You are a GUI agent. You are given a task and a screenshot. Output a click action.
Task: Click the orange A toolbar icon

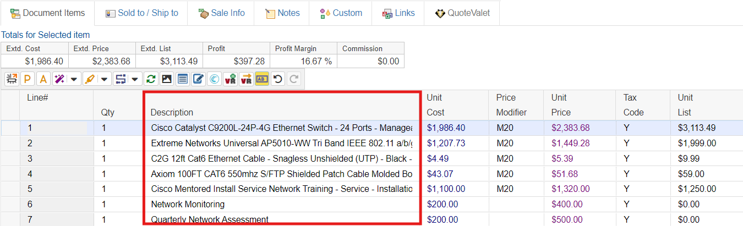click(x=42, y=79)
